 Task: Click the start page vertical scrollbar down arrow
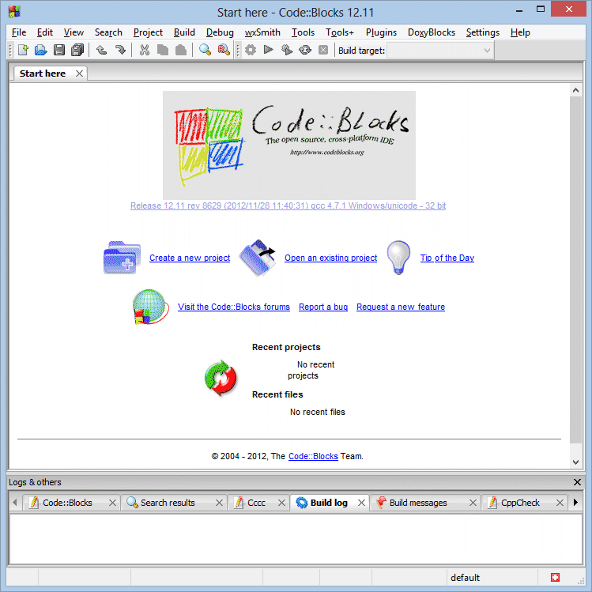[575, 462]
